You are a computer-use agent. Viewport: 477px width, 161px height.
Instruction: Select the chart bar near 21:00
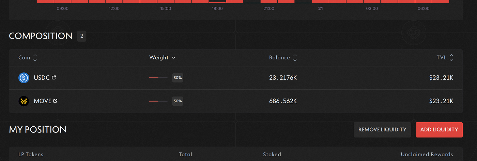click(x=269, y=2)
